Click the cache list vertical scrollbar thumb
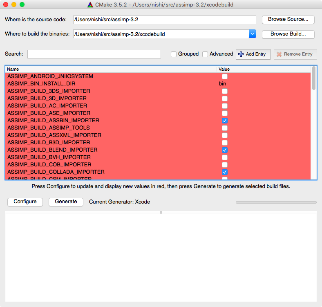 (x=313, y=78)
